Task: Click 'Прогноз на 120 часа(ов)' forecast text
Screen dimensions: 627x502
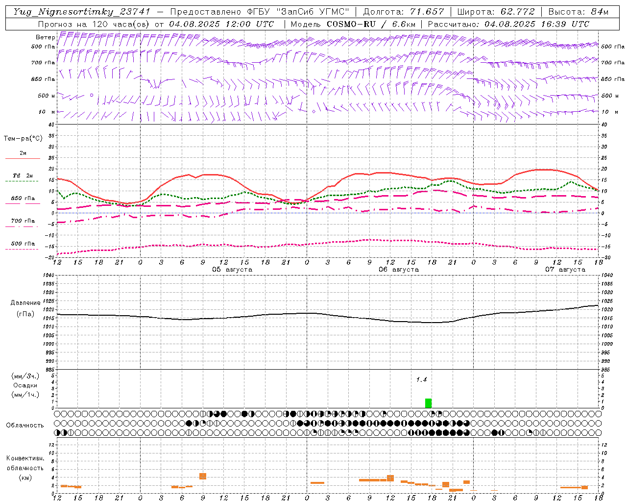Action: click(94, 24)
